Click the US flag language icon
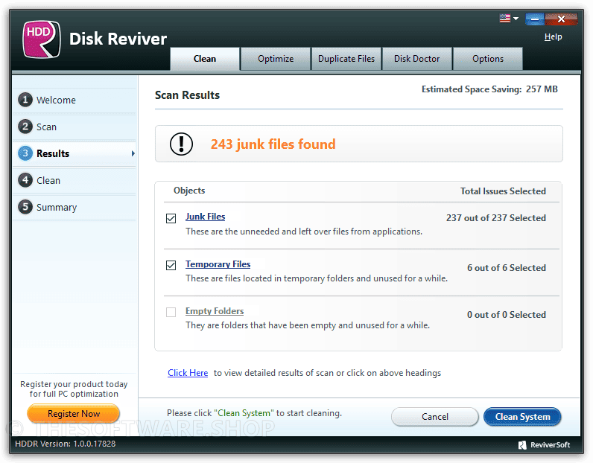593x463 pixels. (505, 18)
